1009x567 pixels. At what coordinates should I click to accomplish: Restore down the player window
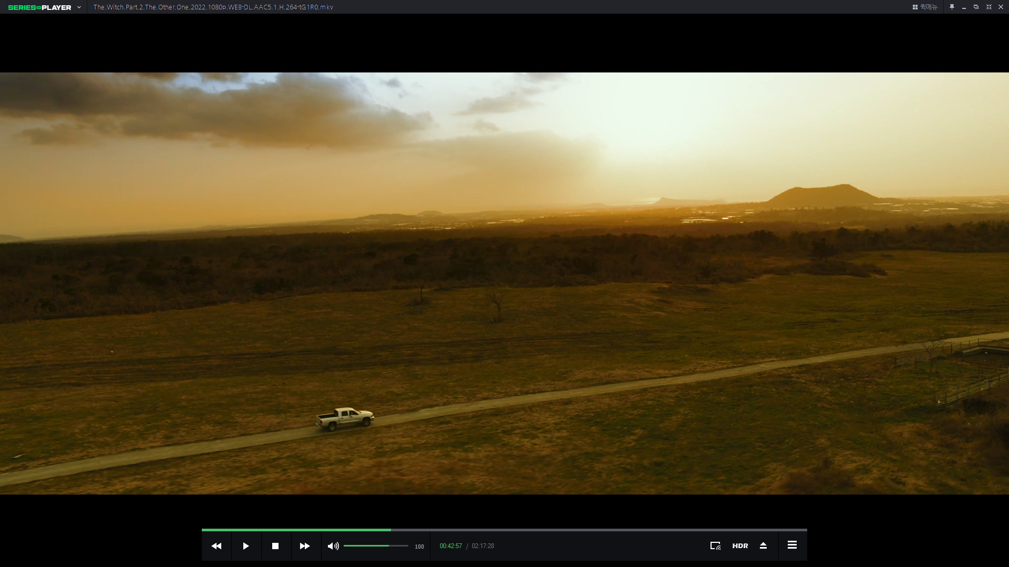(976, 7)
